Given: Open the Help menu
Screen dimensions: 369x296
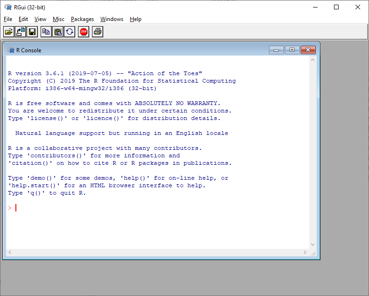Looking at the screenshot, I should coord(135,19).
